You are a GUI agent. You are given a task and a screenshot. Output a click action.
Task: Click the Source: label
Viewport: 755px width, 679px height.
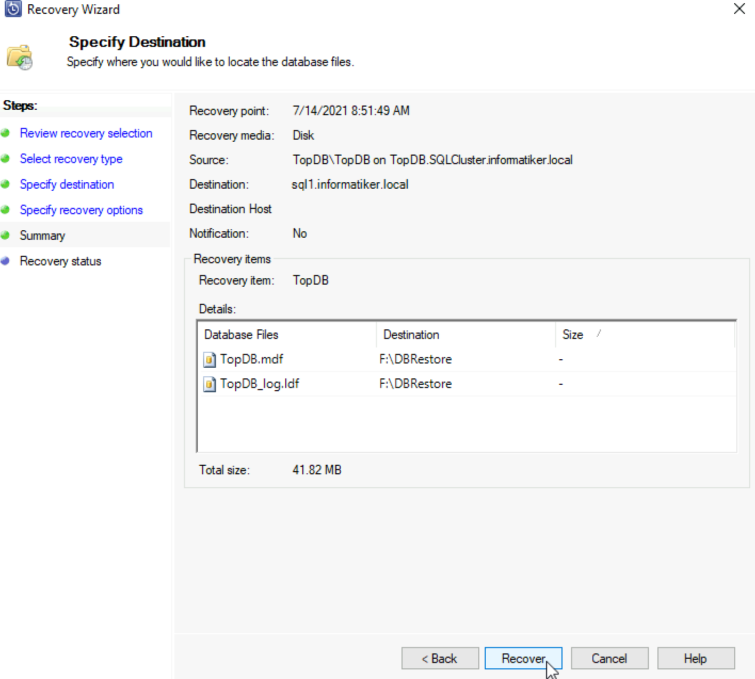coord(208,160)
